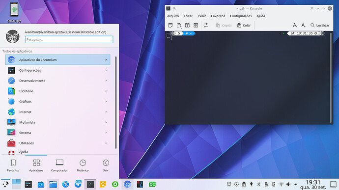Screen dimensions: 339x190
Task: Expand the Desenvolvimento category
Action: (57, 81)
